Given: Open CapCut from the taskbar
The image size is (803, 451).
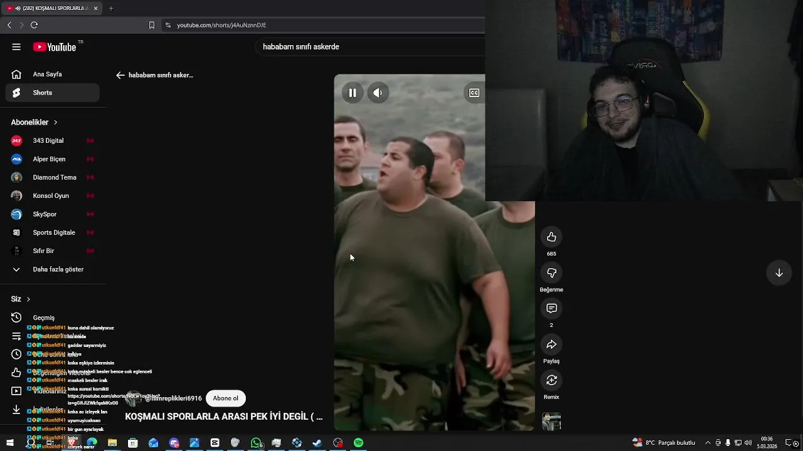Looking at the screenshot, I should coord(215,443).
